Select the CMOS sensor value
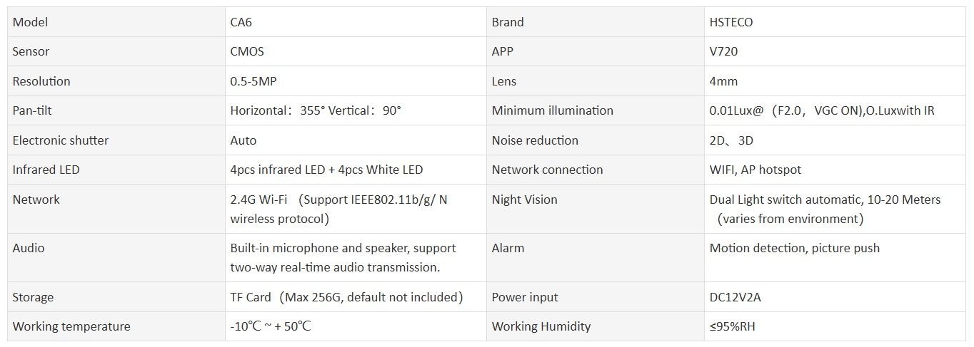 (x=248, y=51)
